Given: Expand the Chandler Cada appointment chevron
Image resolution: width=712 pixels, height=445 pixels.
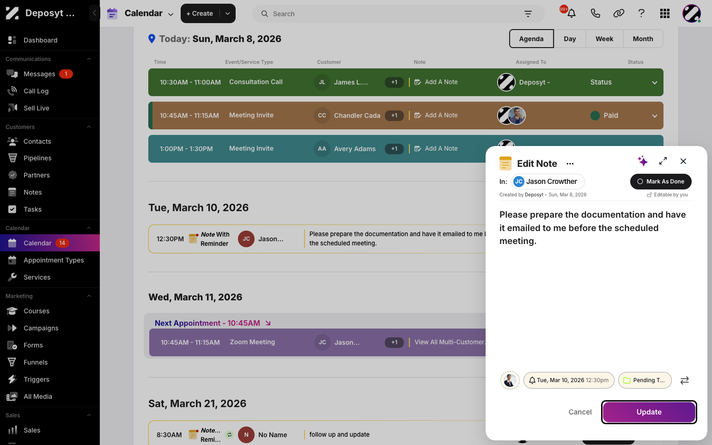Looking at the screenshot, I should click(655, 116).
